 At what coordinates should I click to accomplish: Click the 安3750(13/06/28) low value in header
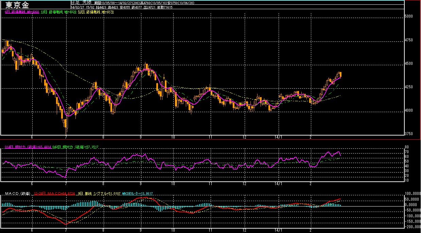pyautogui.click(x=180, y=3)
